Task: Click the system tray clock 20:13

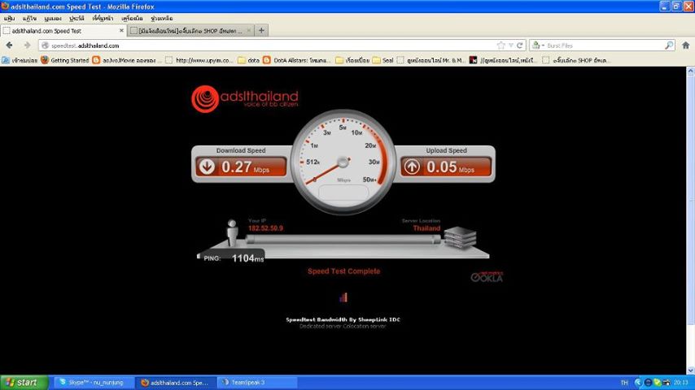Action: tap(681, 383)
